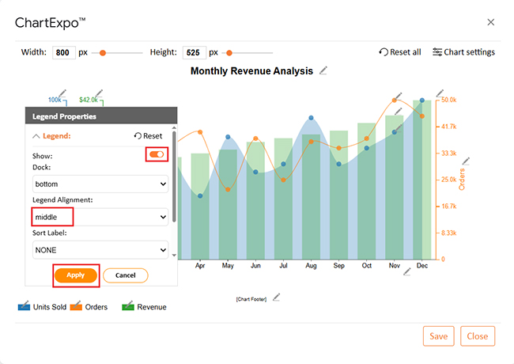Open the Legend Alignment dropdown
This screenshot has width=514, height=364.
pos(100,216)
